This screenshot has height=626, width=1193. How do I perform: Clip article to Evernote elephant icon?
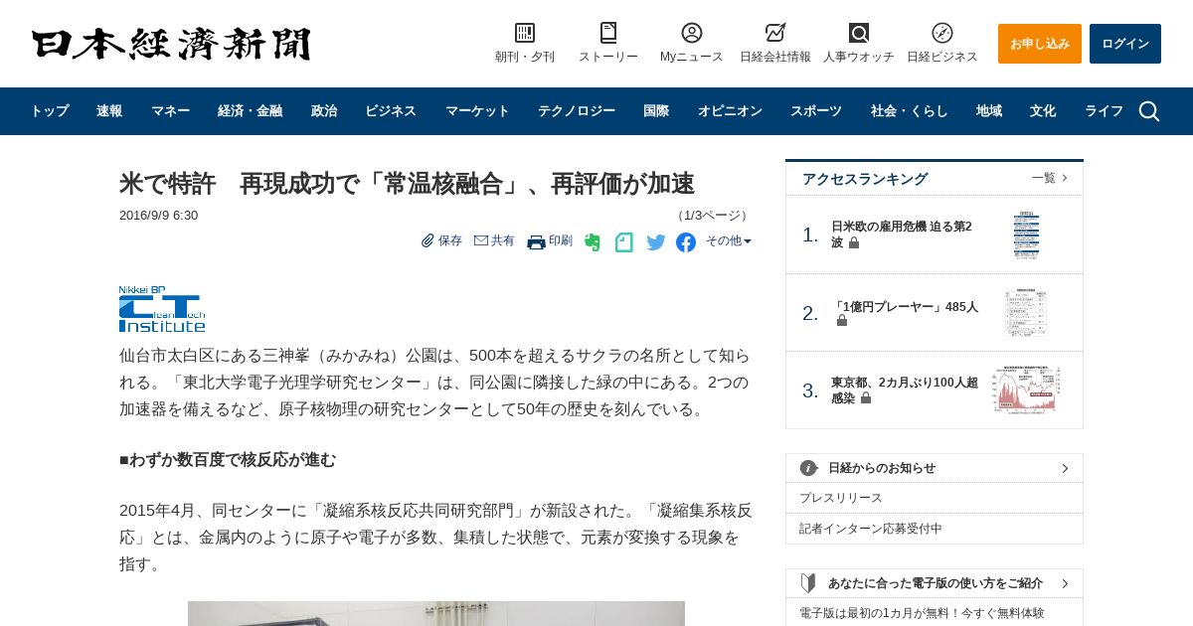pyautogui.click(x=593, y=242)
